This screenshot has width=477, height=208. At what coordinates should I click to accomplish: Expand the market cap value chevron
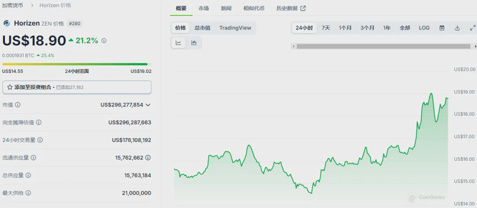click(x=148, y=105)
